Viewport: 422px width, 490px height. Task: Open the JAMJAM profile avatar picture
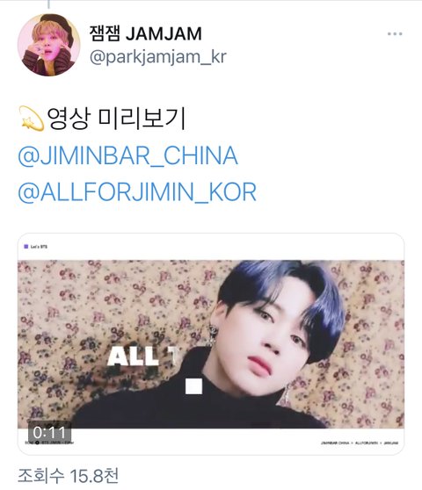[49, 45]
